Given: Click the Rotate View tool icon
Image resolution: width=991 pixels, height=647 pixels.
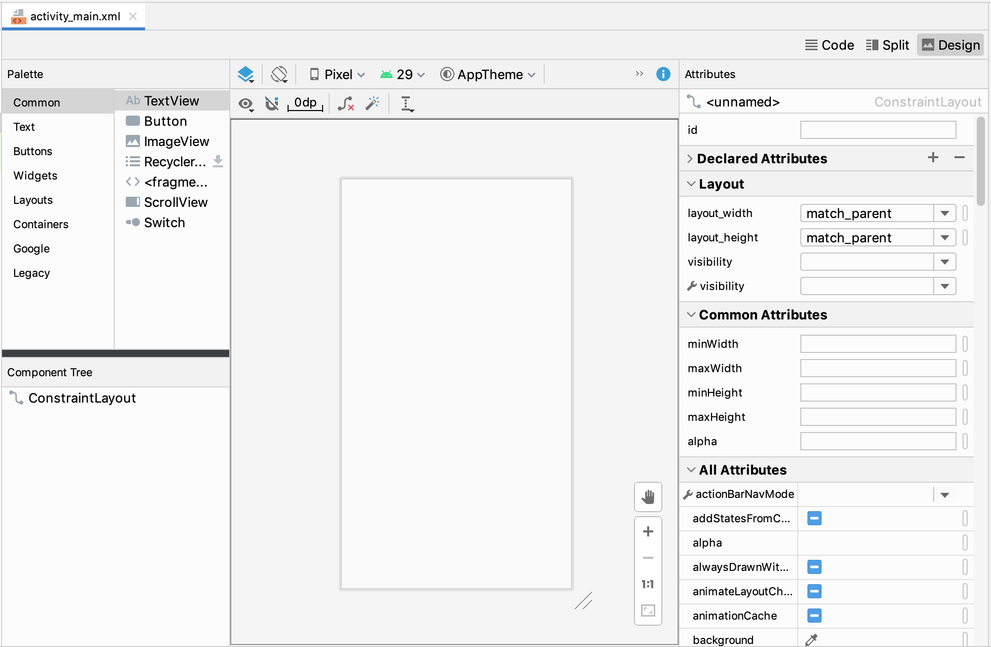Looking at the screenshot, I should point(279,75).
